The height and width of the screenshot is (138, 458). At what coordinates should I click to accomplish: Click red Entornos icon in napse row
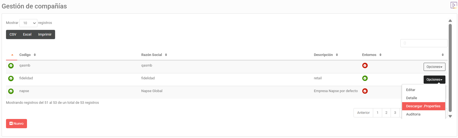[x=365, y=91]
